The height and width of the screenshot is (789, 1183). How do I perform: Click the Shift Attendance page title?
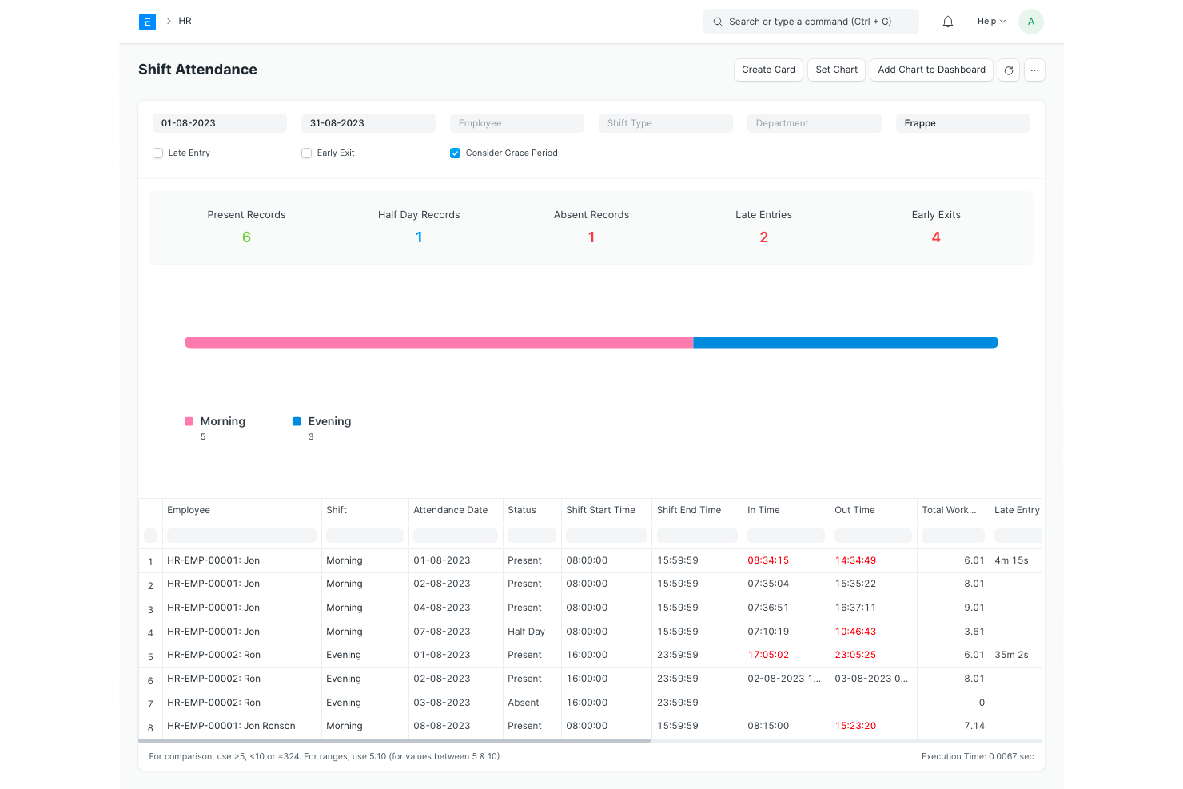pyautogui.click(x=197, y=70)
